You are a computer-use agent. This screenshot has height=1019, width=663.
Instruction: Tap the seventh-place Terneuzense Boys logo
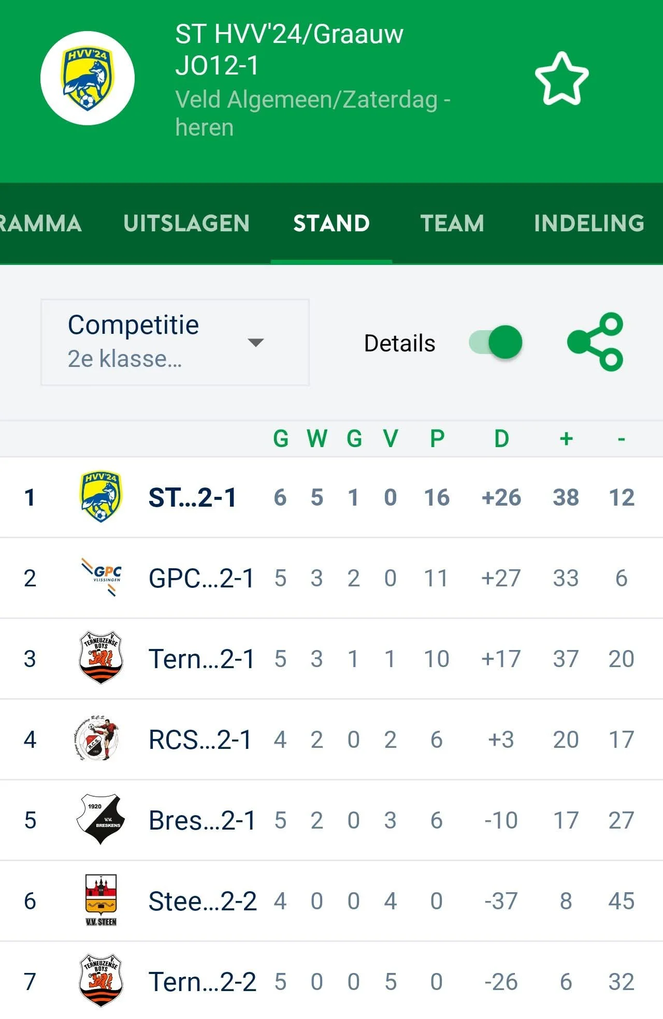point(101,981)
